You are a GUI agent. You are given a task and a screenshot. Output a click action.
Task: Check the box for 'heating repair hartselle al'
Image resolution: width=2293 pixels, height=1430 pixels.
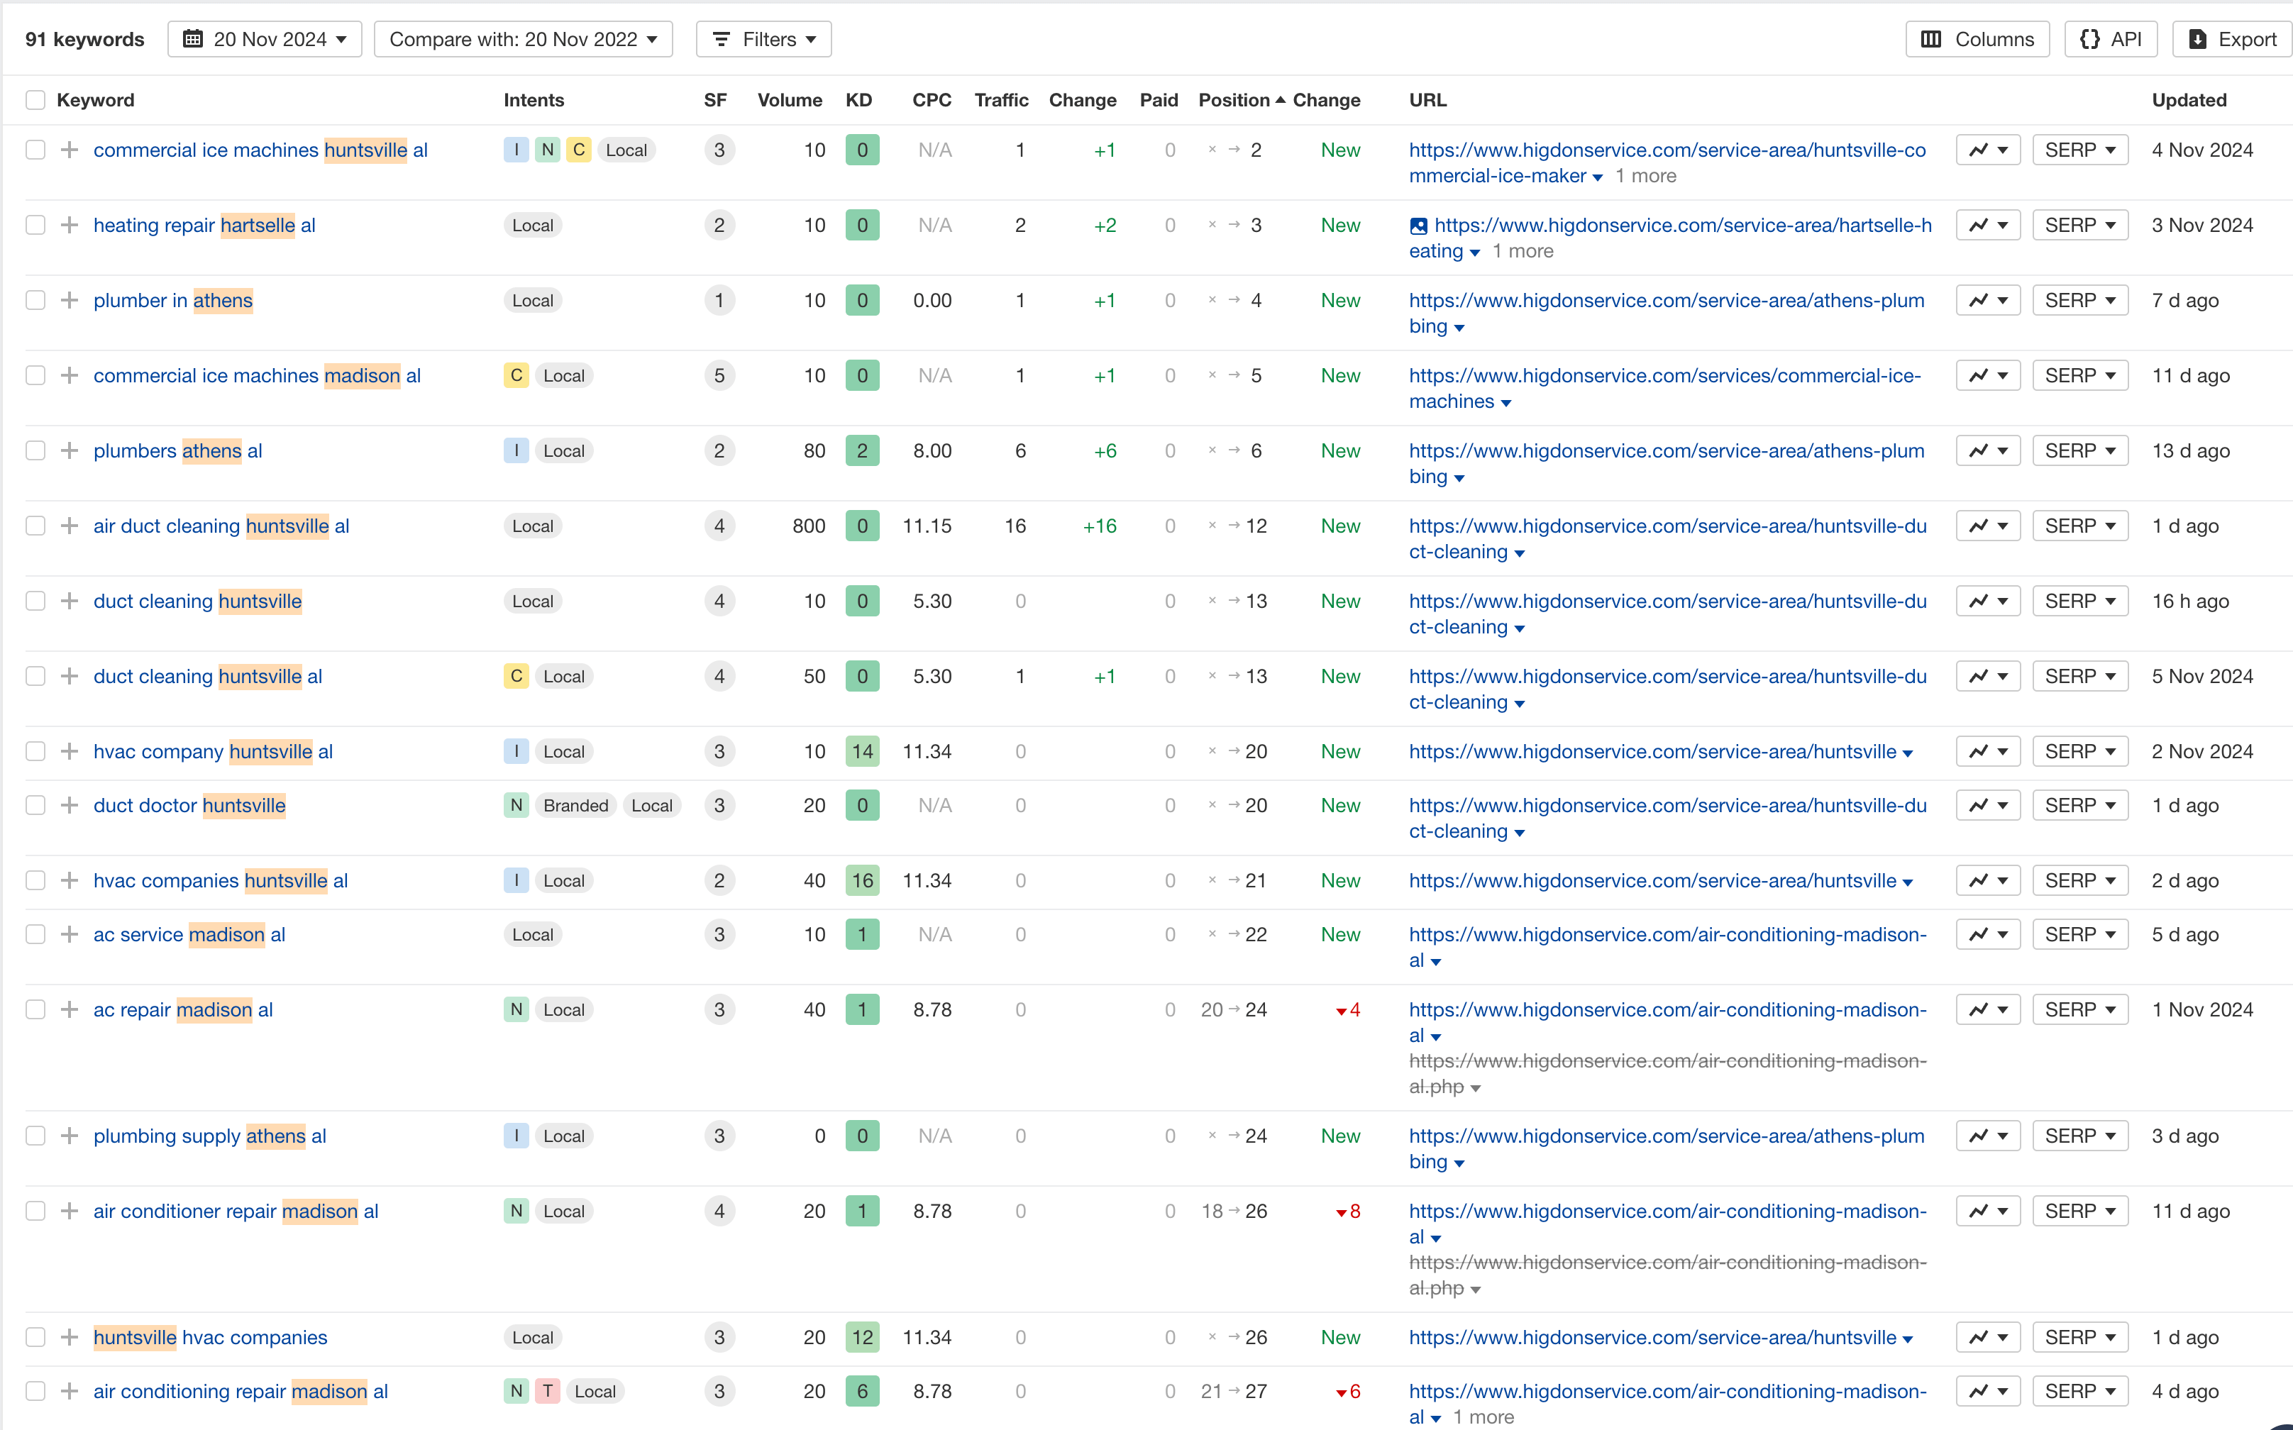tap(36, 225)
